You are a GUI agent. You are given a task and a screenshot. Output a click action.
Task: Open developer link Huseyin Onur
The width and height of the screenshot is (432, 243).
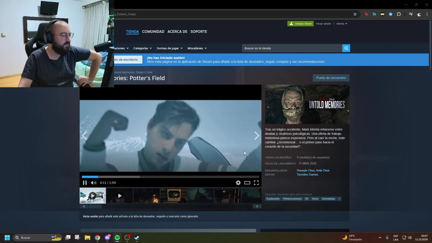[305, 170]
